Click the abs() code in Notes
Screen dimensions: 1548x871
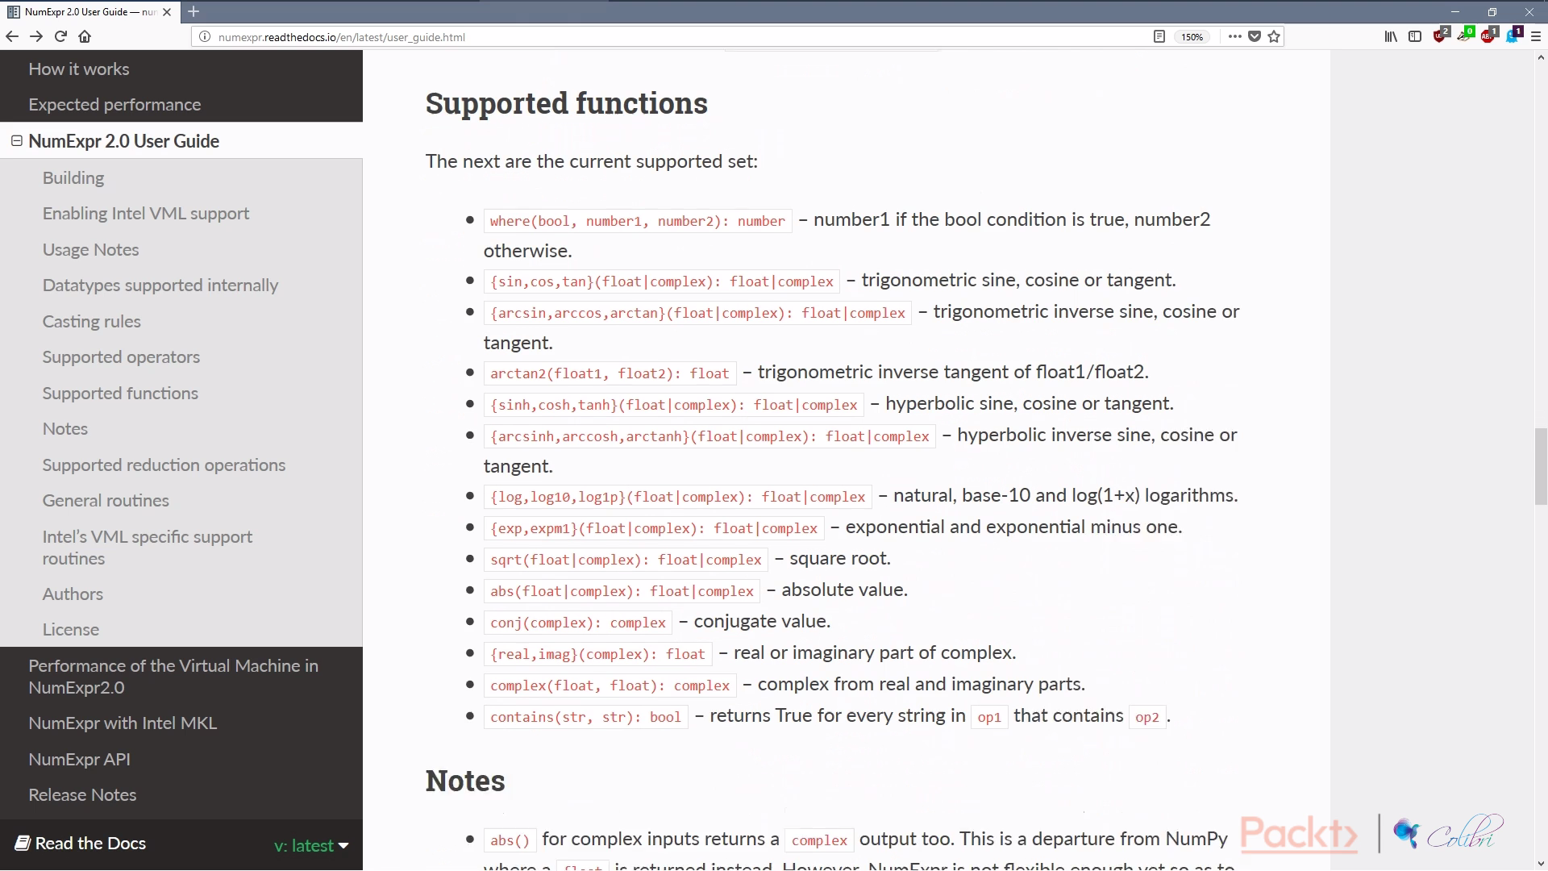click(x=510, y=840)
